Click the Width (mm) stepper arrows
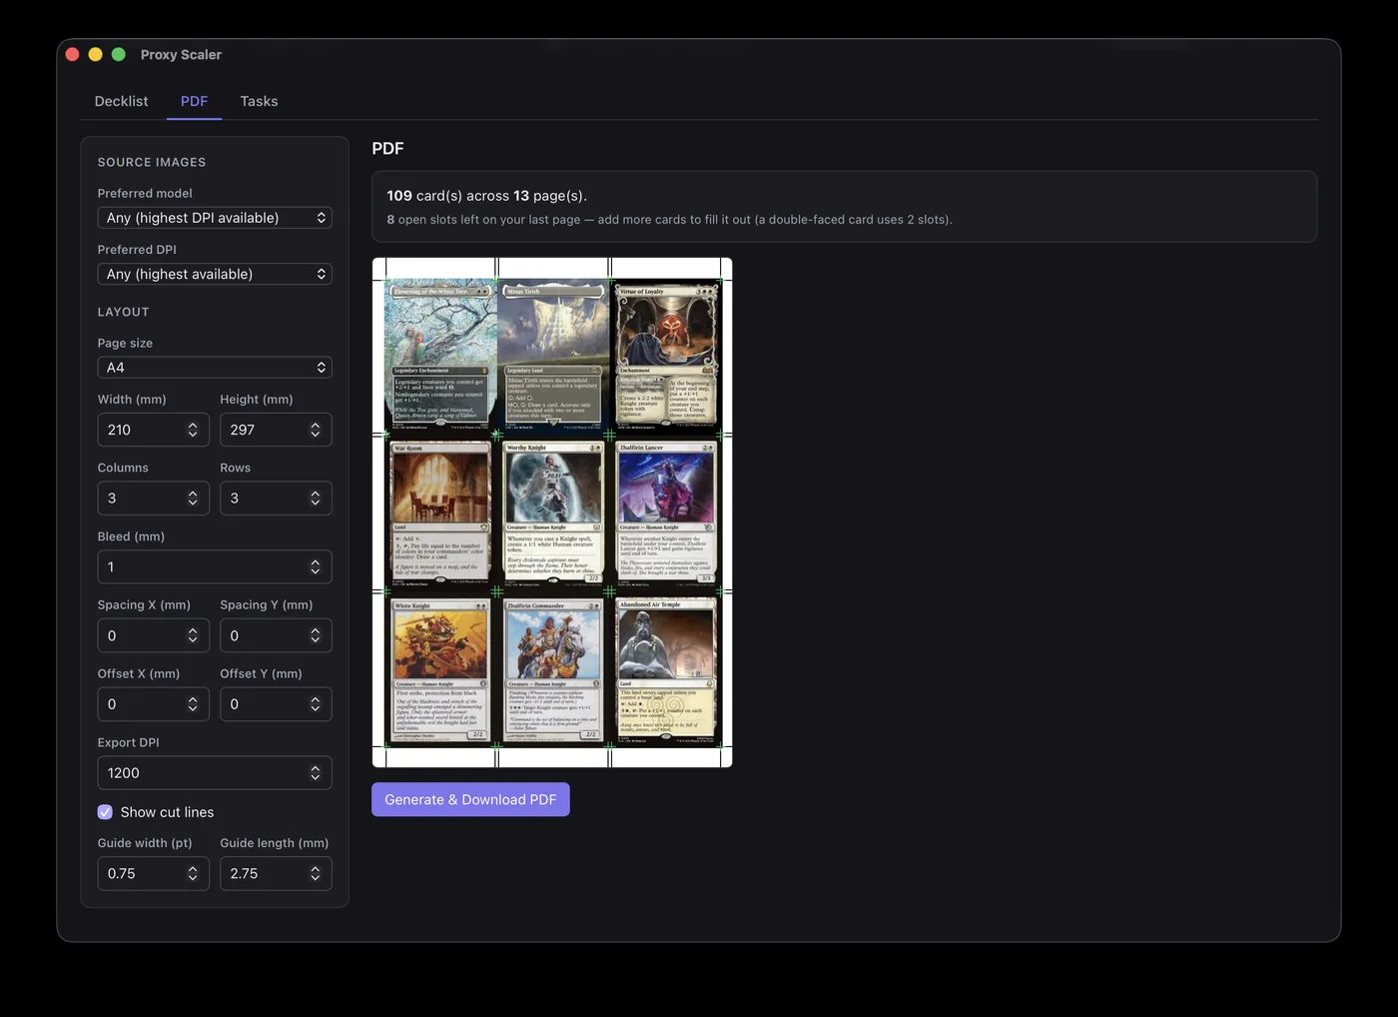Viewport: 1398px width, 1017px height. click(x=193, y=430)
